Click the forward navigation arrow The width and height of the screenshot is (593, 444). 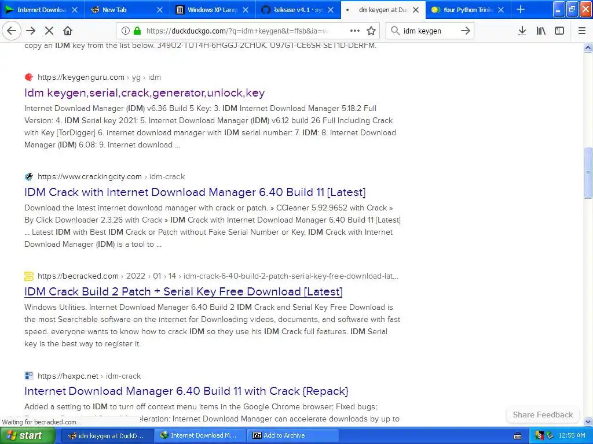[x=31, y=31]
